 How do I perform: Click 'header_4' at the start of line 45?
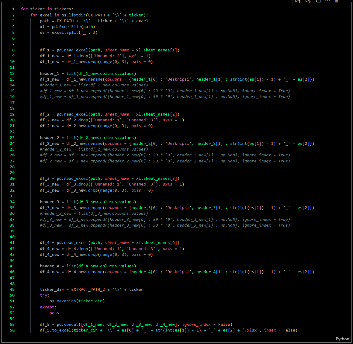coord(50,266)
